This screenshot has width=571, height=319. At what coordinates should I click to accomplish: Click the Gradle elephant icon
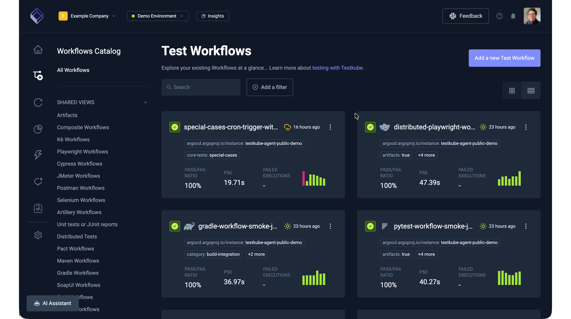pos(189,226)
